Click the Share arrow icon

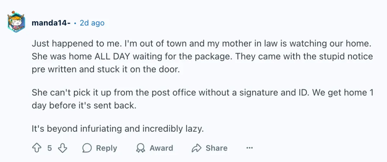[197, 148]
